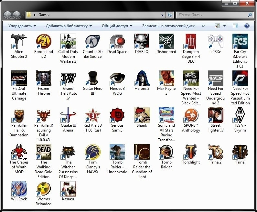Select the Far Cry 3 Deluxe Edition icon
Viewport: 257px width, 212px height.
coord(240,41)
